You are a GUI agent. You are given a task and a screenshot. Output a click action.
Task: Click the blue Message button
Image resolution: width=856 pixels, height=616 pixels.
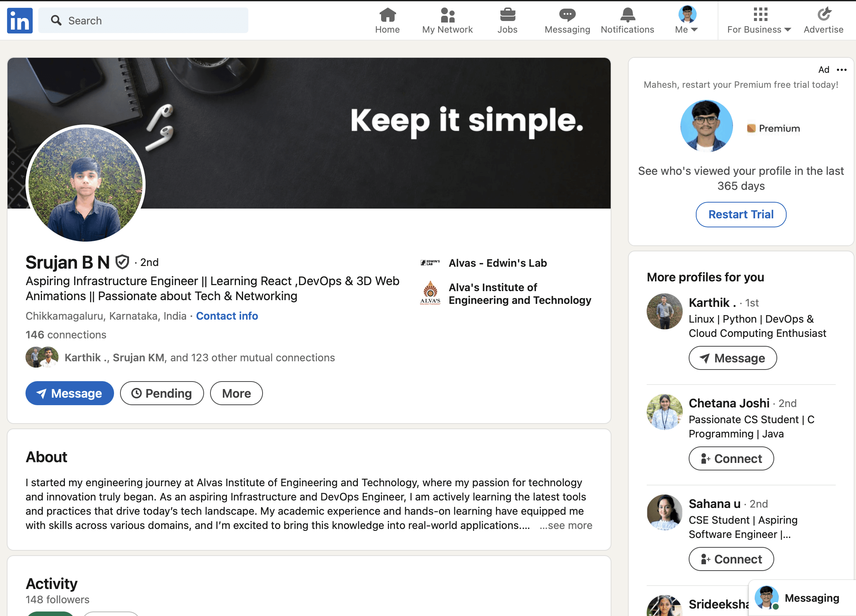click(x=69, y=393)
